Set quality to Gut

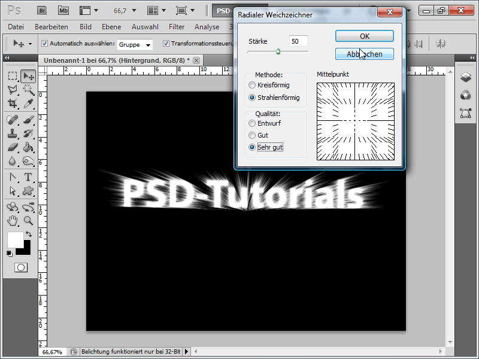point(251,135)
